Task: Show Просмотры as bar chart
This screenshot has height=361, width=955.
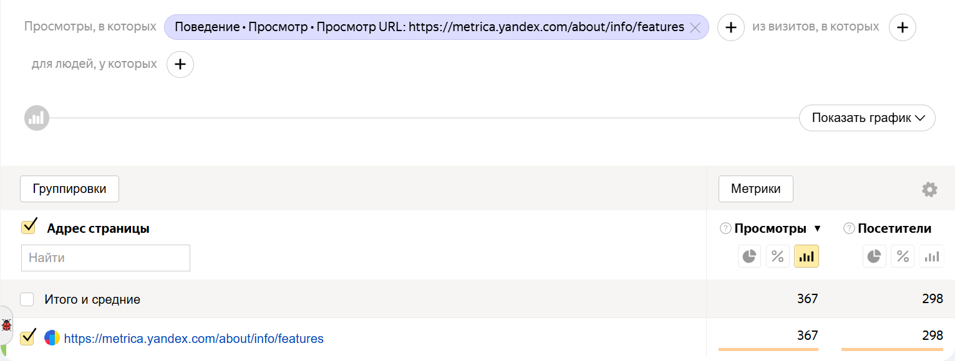Action: (x=806, y=256)
